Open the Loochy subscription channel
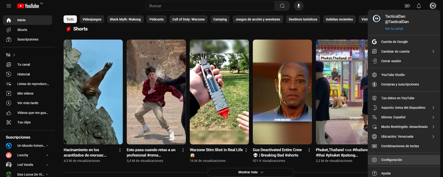The height and width of the screenshot is (177, 443). (27, 155)
